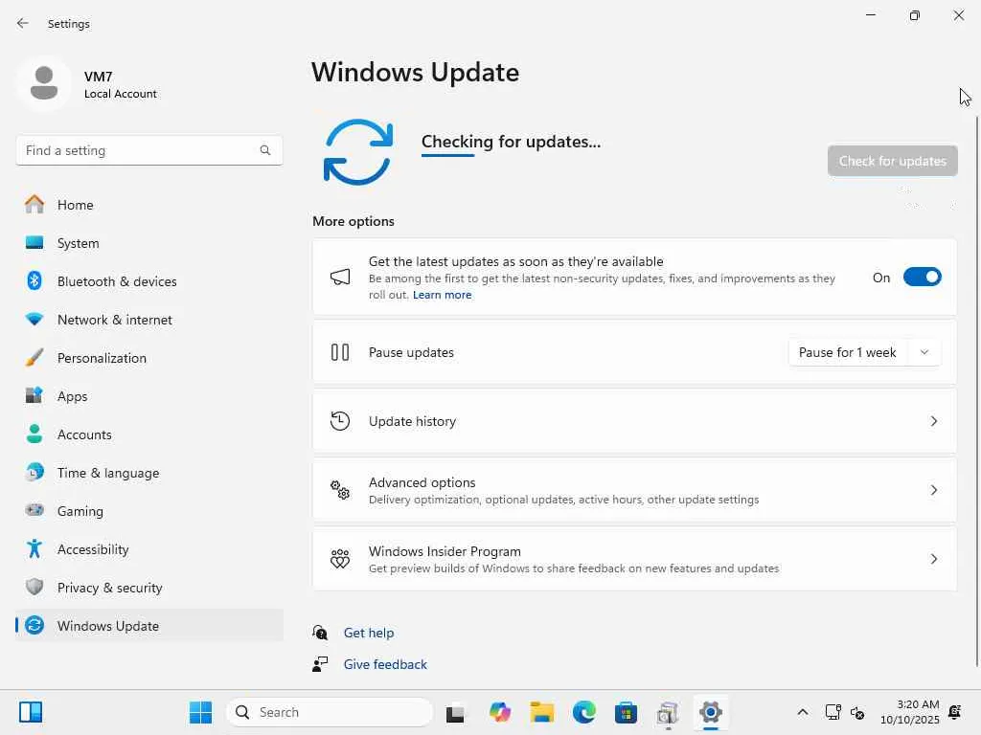Open Accessibility settings page

coord(148,549)
